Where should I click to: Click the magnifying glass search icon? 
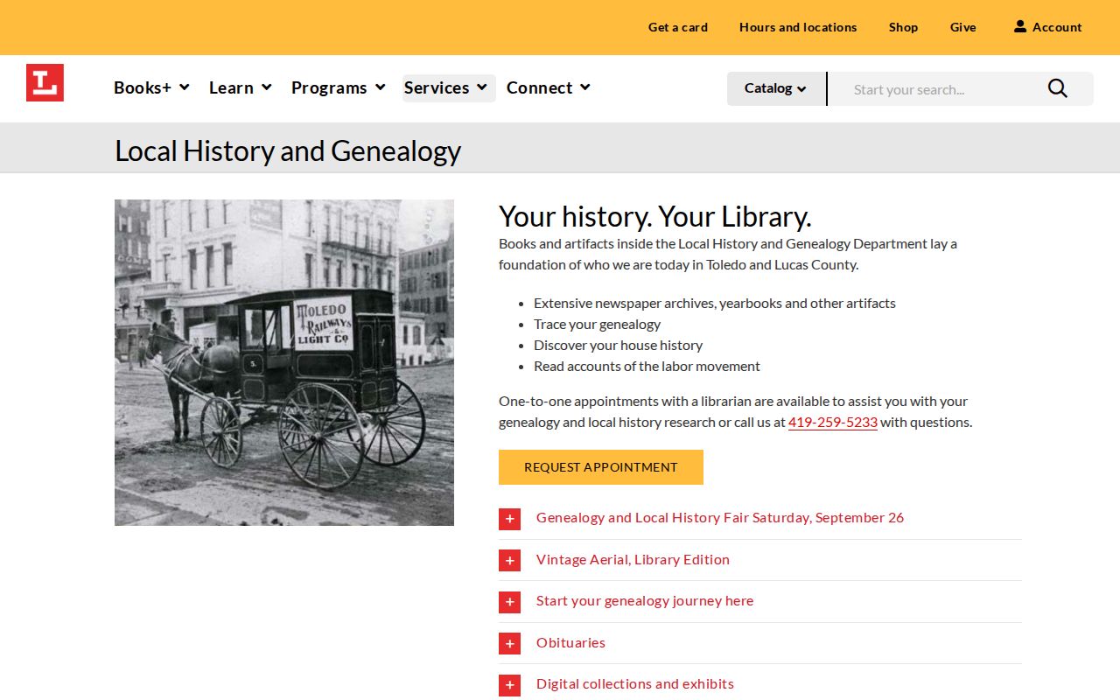coord(1058,88)
